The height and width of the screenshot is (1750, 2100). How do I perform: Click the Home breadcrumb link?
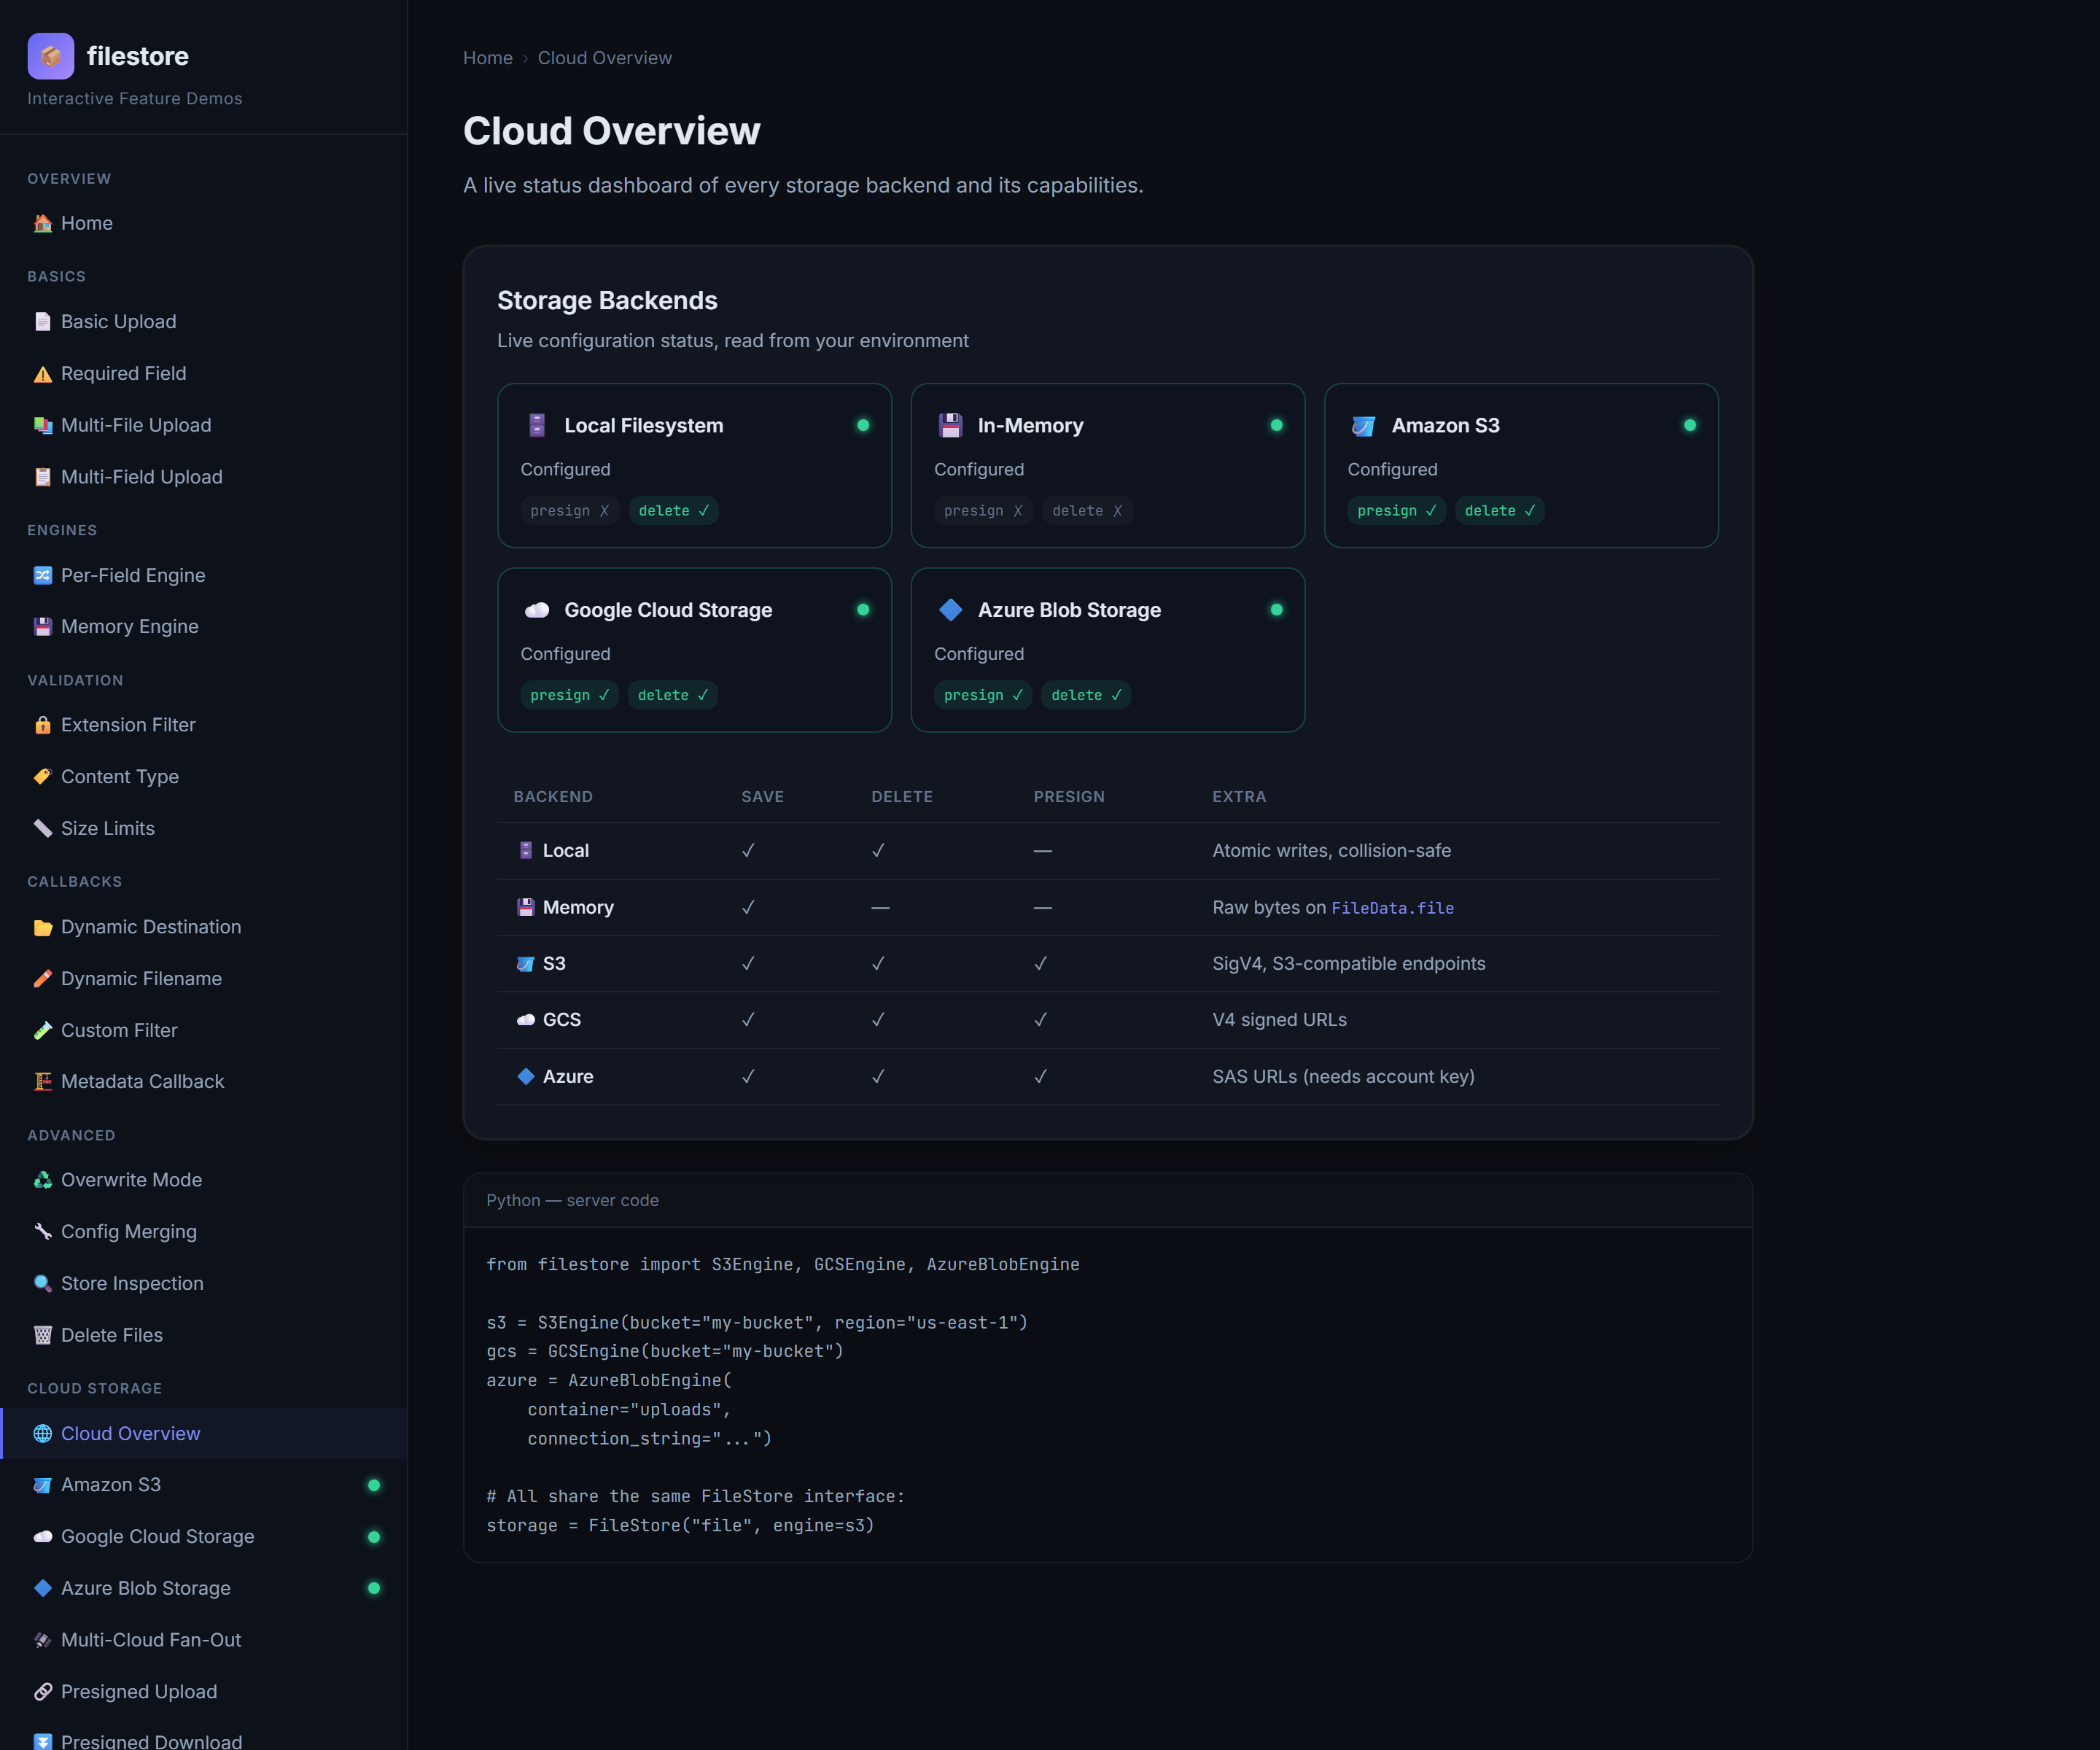coord(488,58)
